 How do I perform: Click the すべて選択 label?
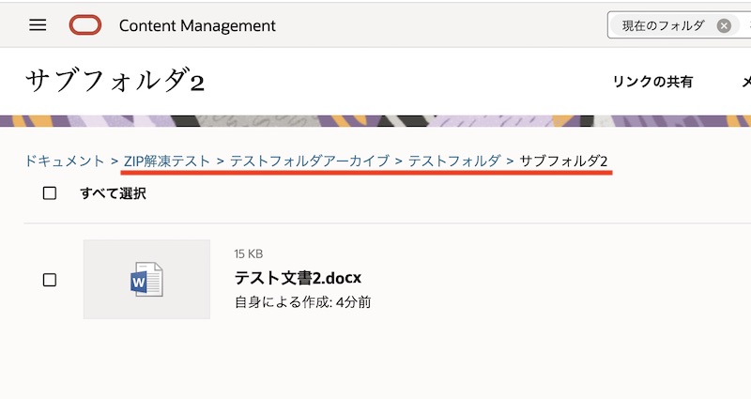tap(113, 193)
